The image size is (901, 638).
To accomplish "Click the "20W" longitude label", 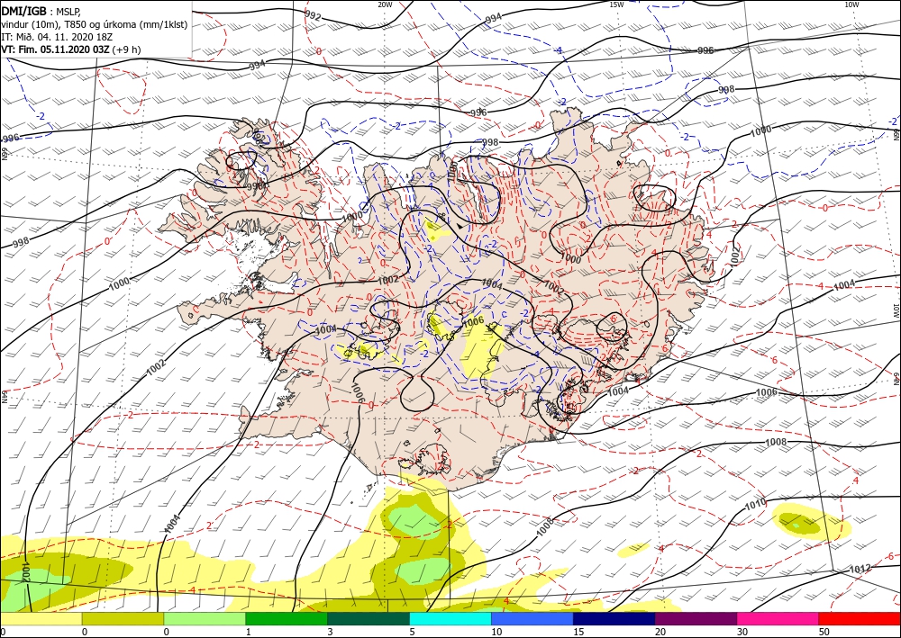I will pos(385,4).
